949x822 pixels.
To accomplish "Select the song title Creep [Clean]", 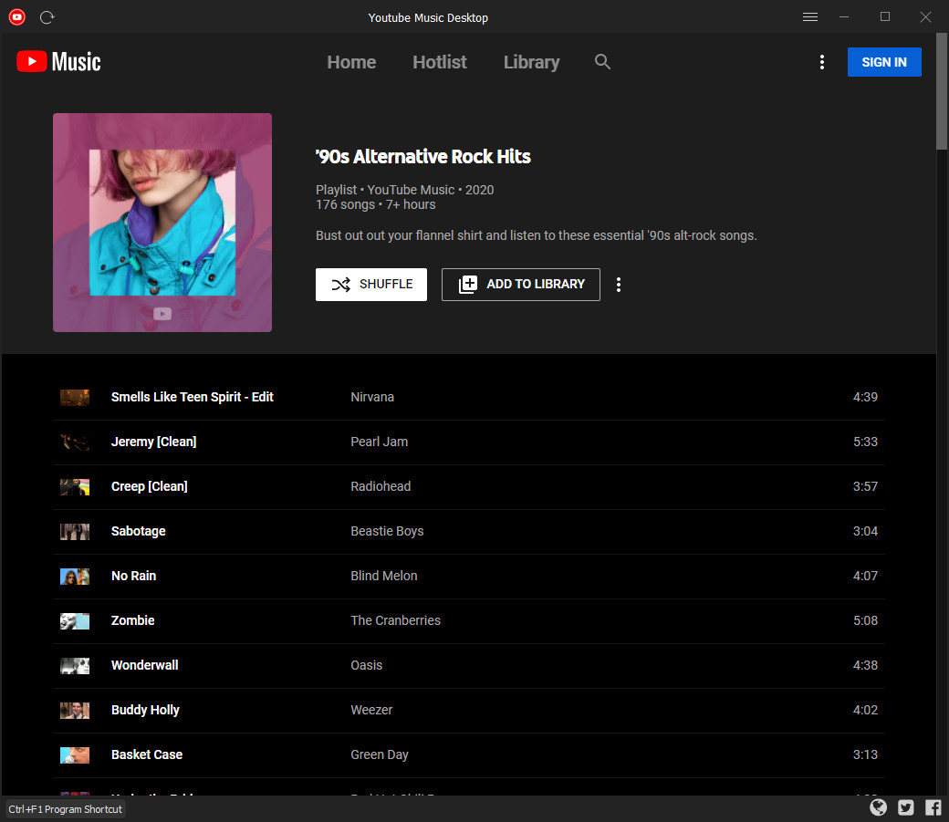I will pyautogui.click(x=149, y=486).
